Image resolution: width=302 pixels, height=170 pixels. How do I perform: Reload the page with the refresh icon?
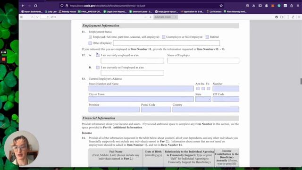36,6
